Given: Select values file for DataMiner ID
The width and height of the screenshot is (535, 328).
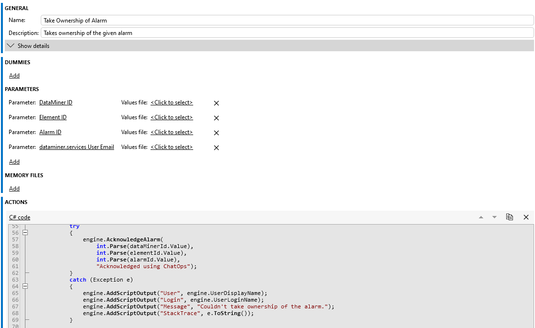Looking at the screenshot, I should [x=172, y=102].
